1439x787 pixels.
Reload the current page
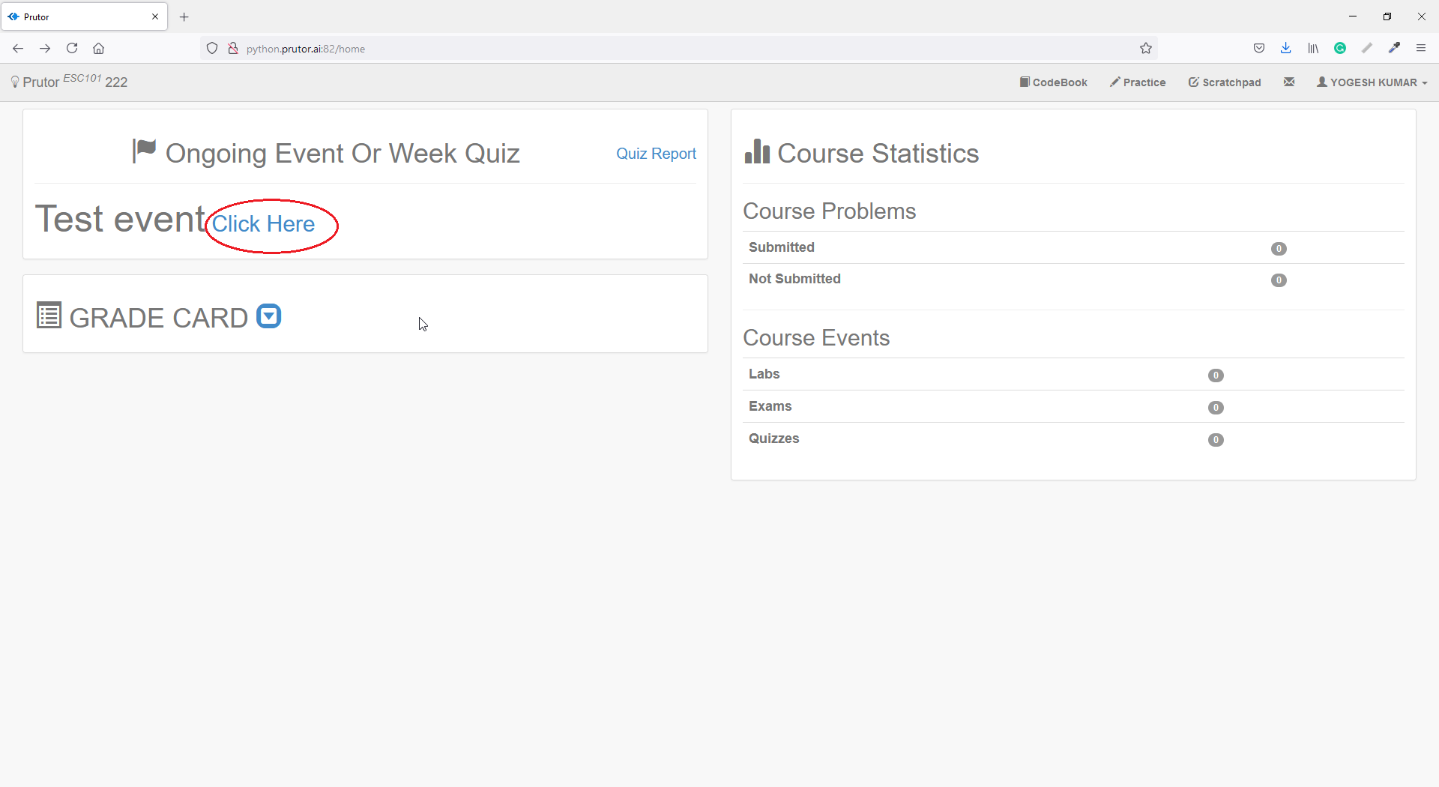tap(72, 49)
